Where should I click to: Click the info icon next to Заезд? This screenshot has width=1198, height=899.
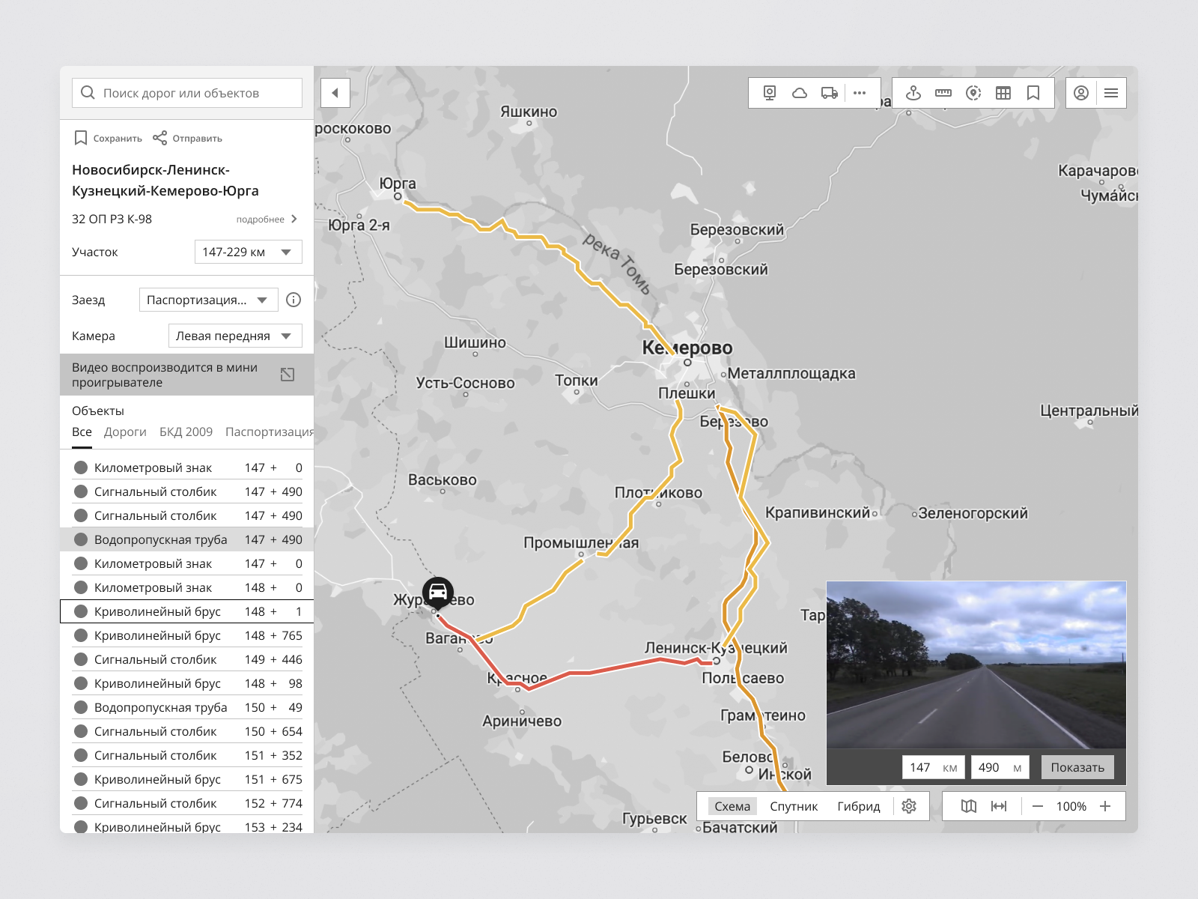[x=294, y=300]
